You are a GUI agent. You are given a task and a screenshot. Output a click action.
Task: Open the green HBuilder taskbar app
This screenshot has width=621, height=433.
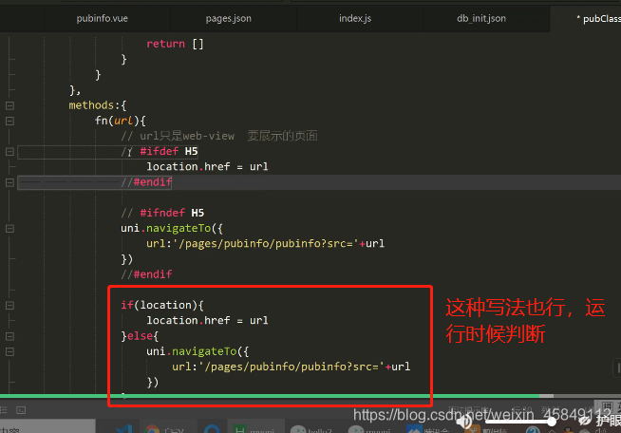[x=239, y=429]
